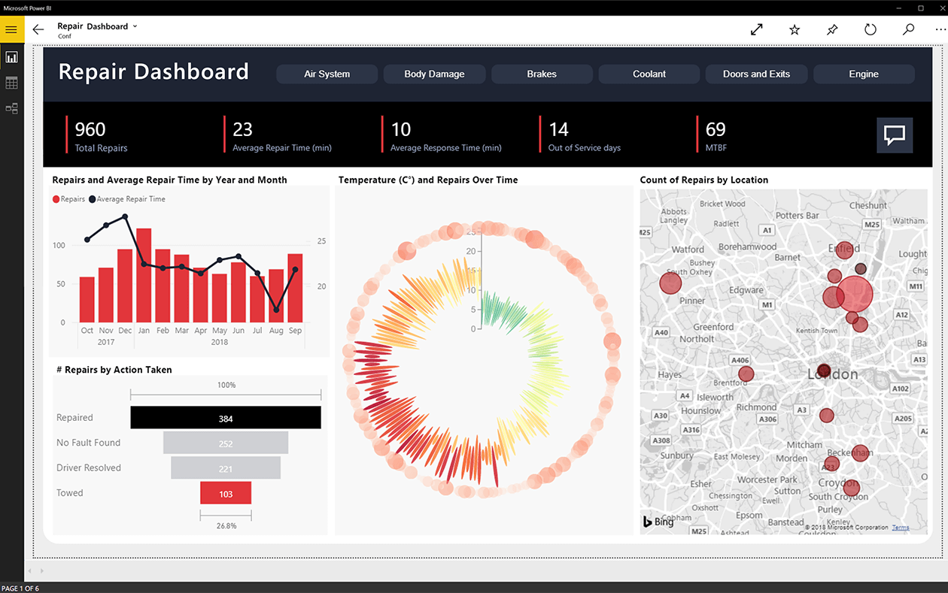Open the yellow hamburger navigation menu

tap(11, 29)
